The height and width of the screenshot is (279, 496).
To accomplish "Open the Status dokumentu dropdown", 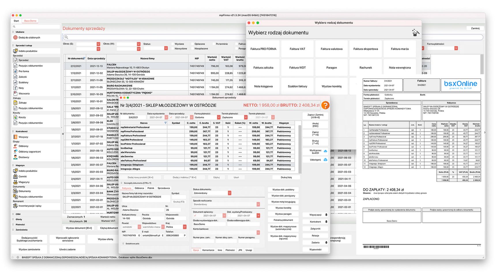I will tap(230, 193).
